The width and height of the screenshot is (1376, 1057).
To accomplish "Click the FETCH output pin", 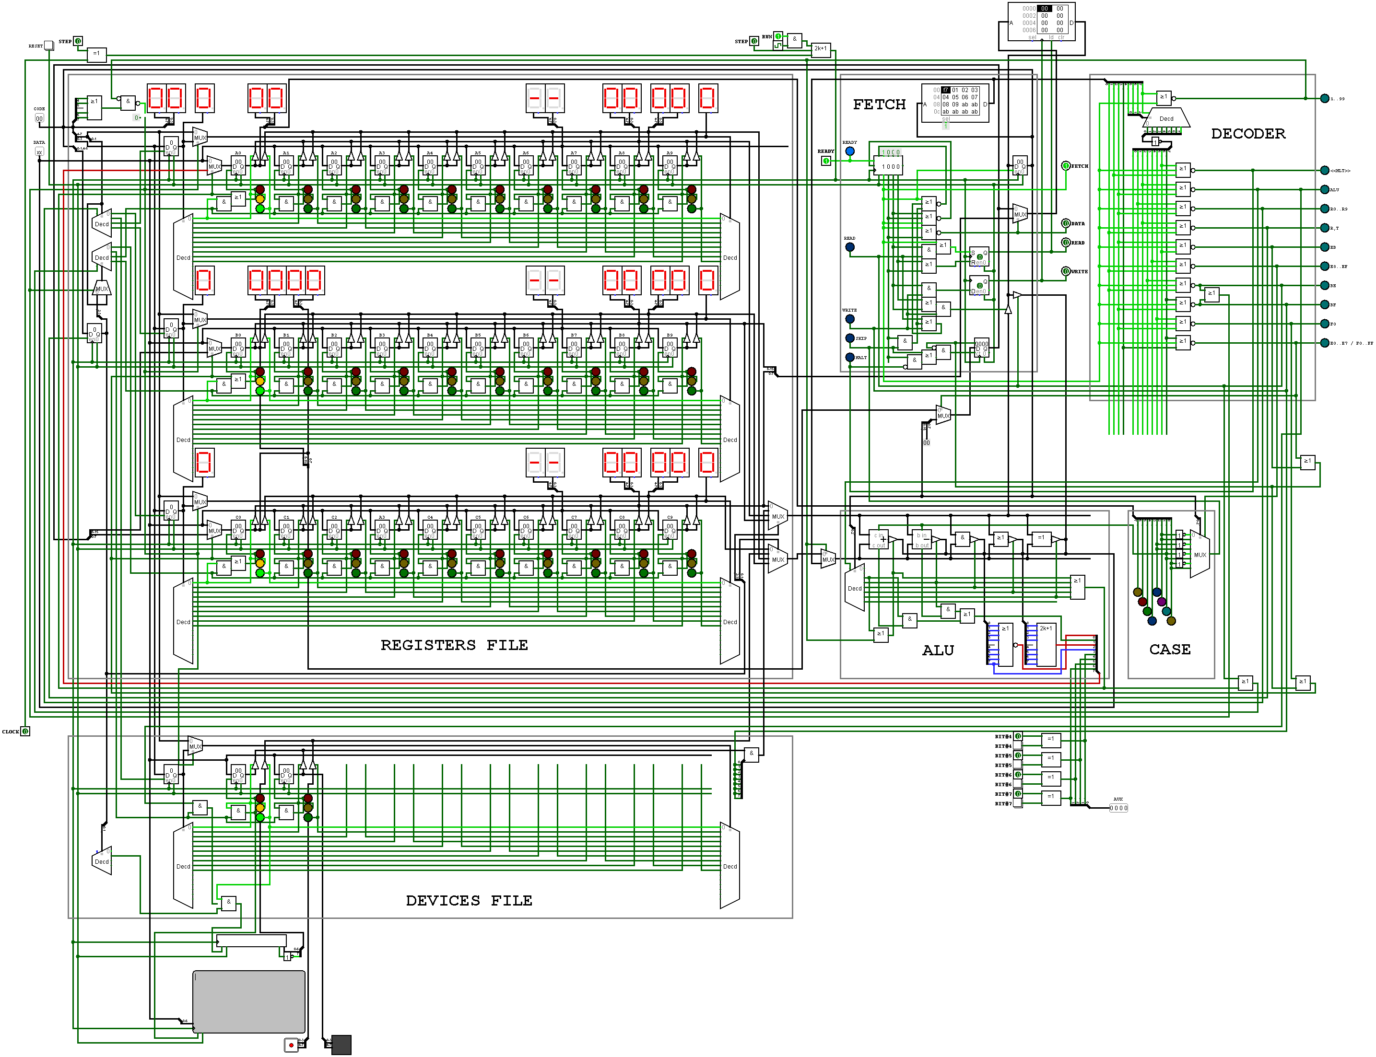I will [x=1066, y=166].
